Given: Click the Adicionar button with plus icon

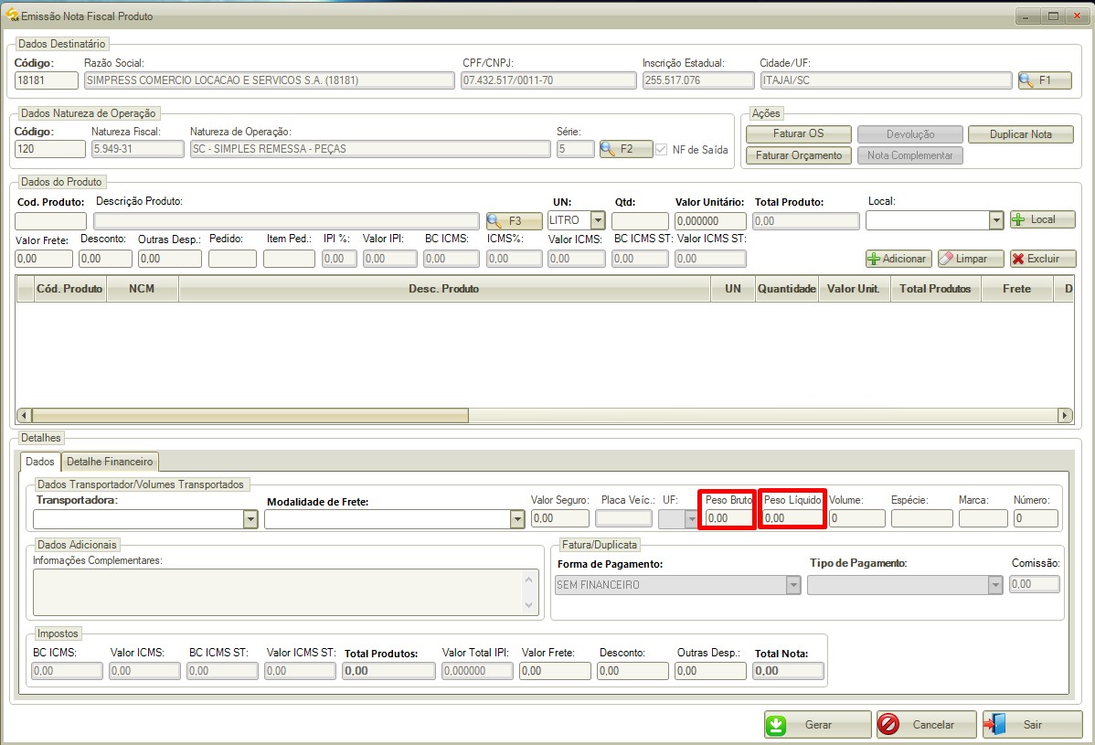Looking at the screenshot, I should [x=898, y=259].
